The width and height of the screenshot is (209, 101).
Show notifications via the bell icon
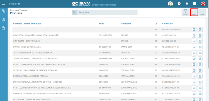(x=187, y=4)
